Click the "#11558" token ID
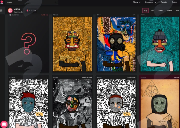The width and height of the screenshot is (180, 128). click(143, 77)
